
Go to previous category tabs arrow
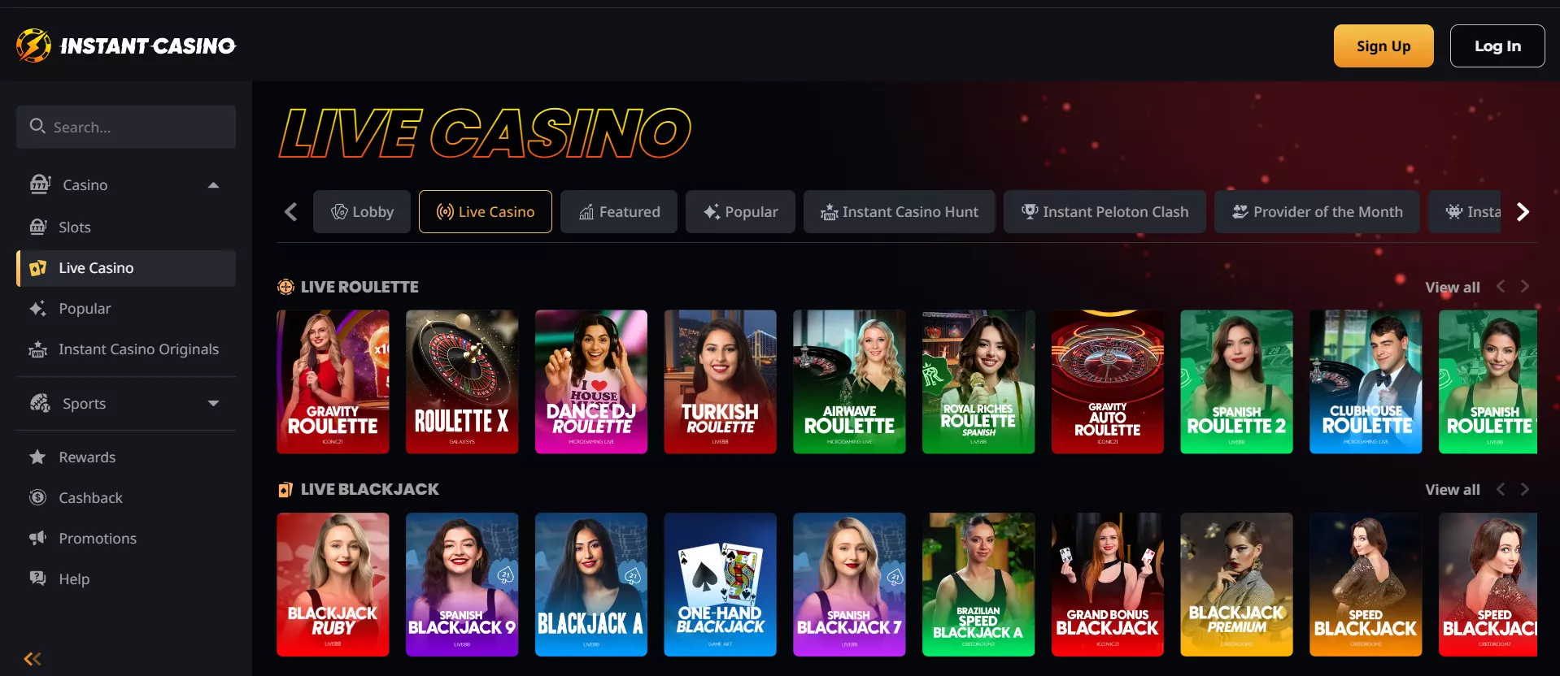click(x=290, y=212)
